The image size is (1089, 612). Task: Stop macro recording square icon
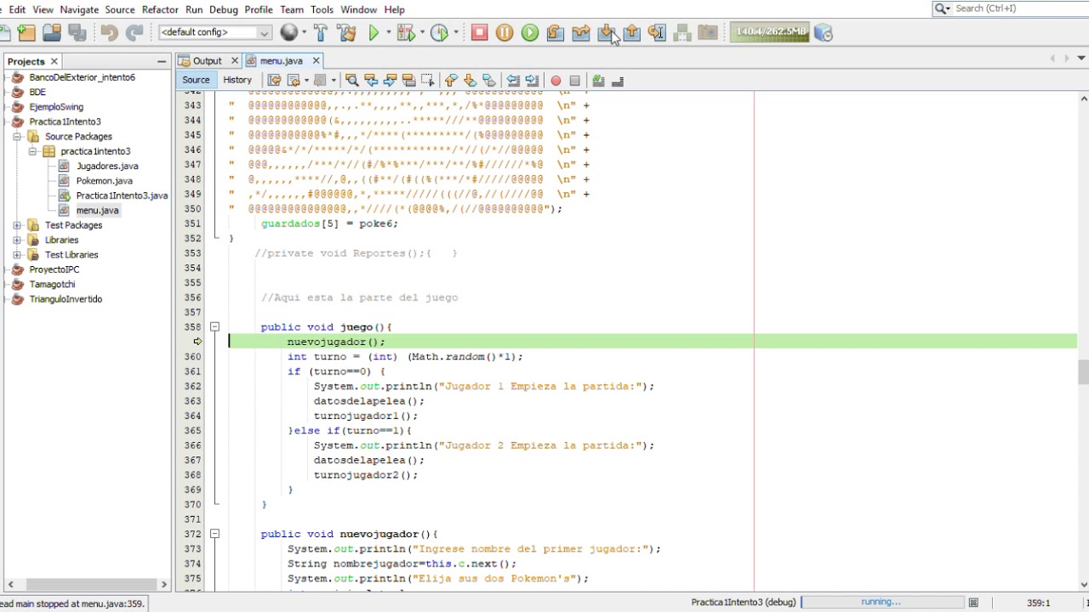(574, 81)
